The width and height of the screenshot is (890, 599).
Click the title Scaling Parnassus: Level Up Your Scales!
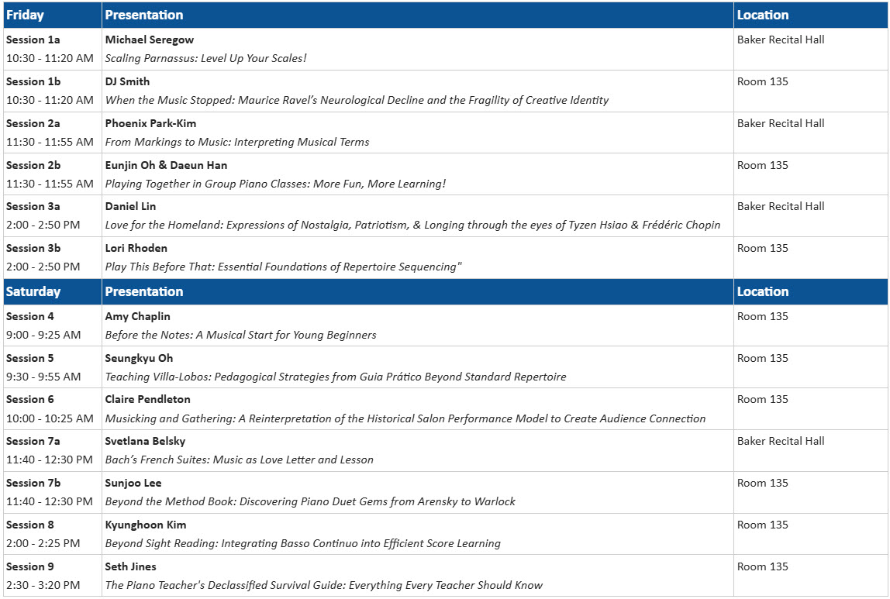point(205,58)
